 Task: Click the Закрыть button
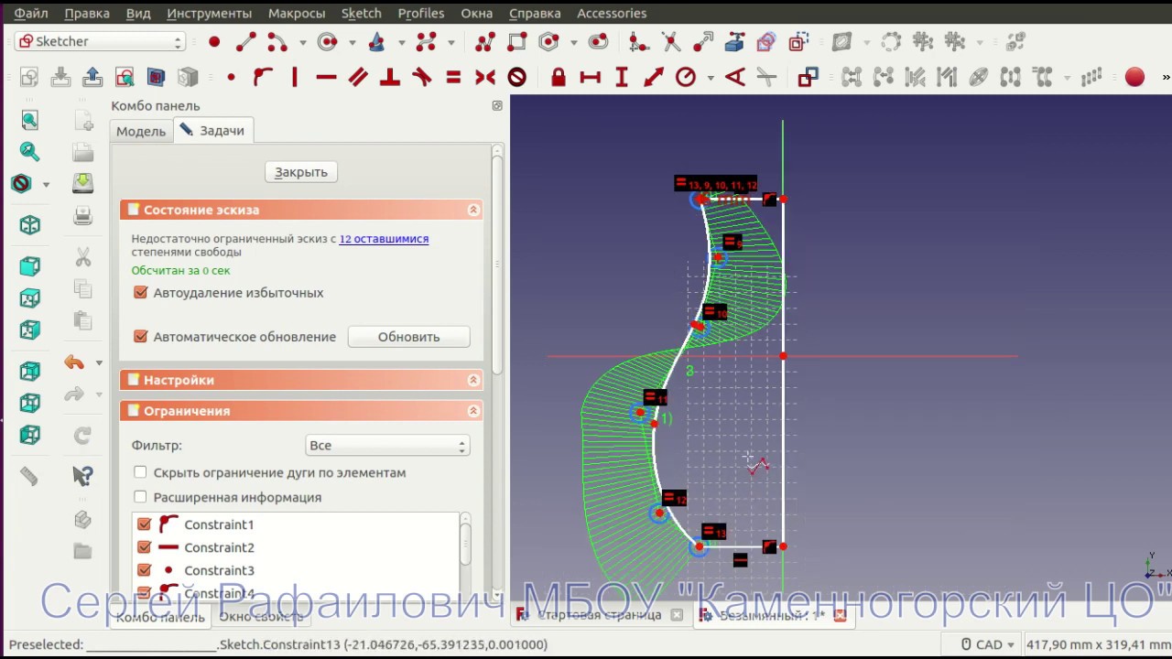[x=301, y=172]
